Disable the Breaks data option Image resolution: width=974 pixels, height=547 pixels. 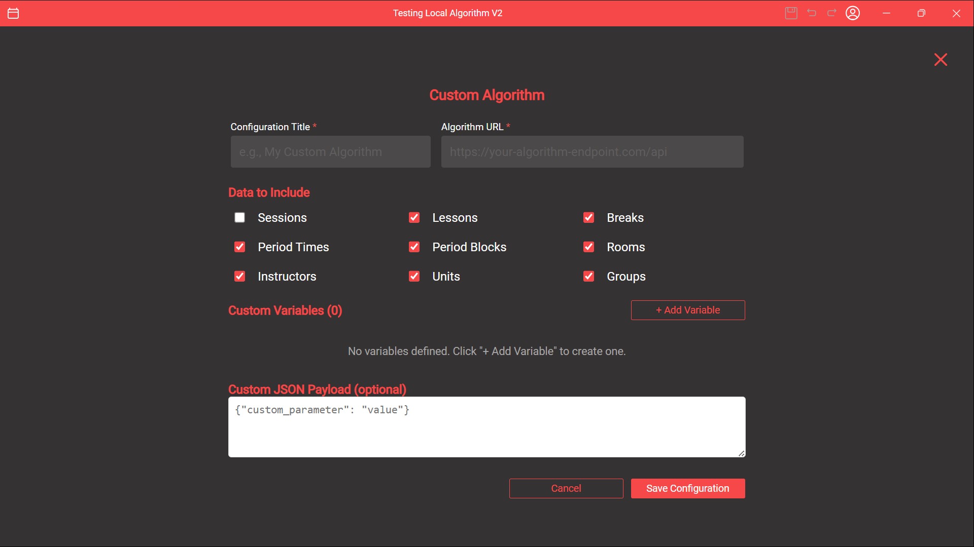click(x=589, y=218)
